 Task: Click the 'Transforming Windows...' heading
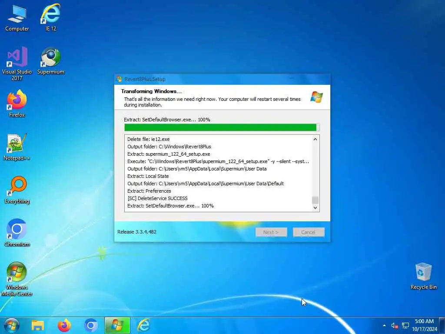(151, 91)
